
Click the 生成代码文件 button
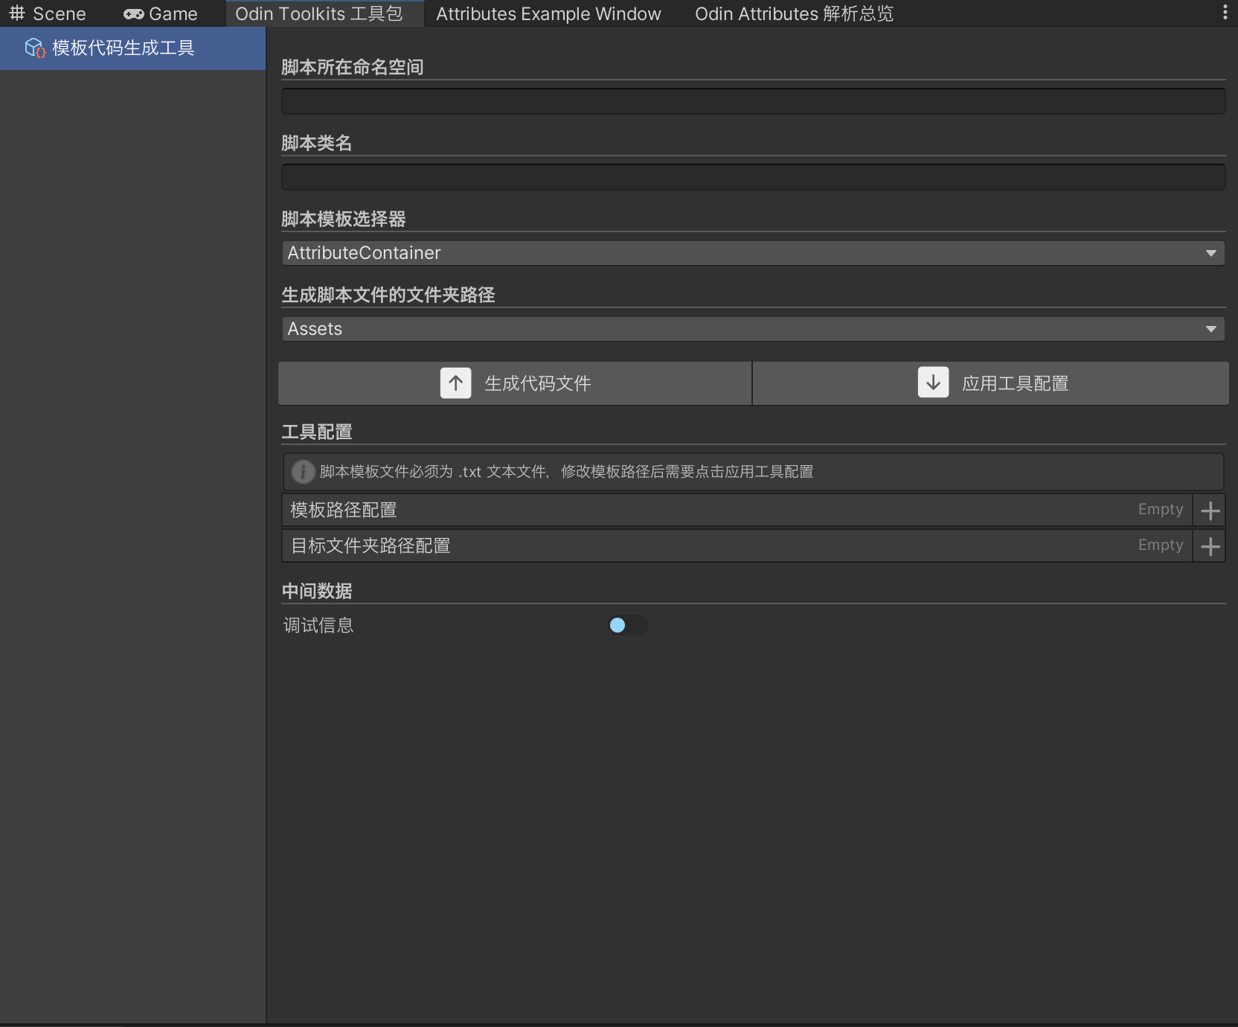[515, 383]
